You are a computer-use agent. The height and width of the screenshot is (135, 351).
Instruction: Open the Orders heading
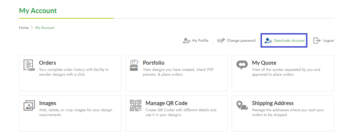click(47, 63)
